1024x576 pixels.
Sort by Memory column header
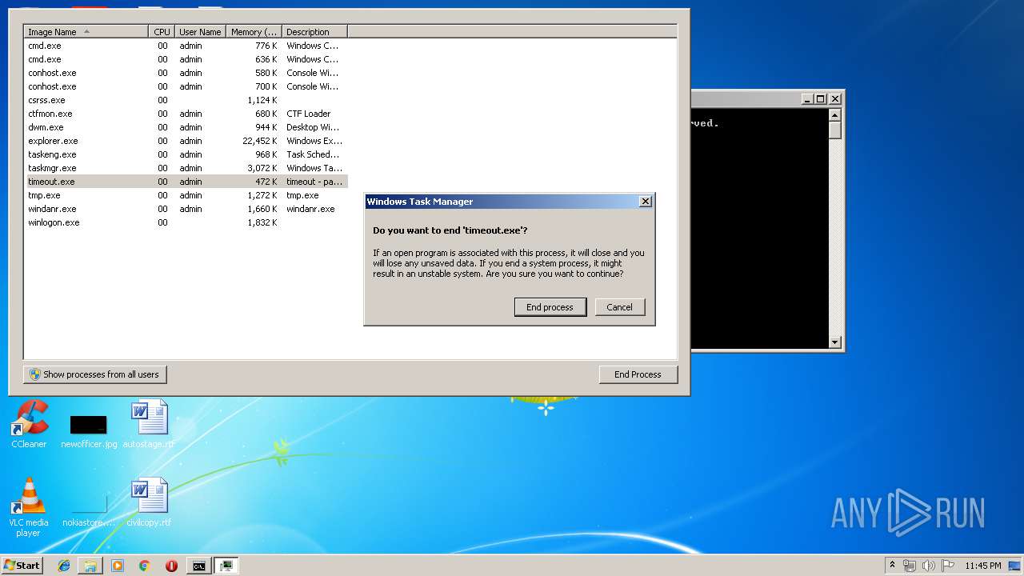[x=254, y=32]
